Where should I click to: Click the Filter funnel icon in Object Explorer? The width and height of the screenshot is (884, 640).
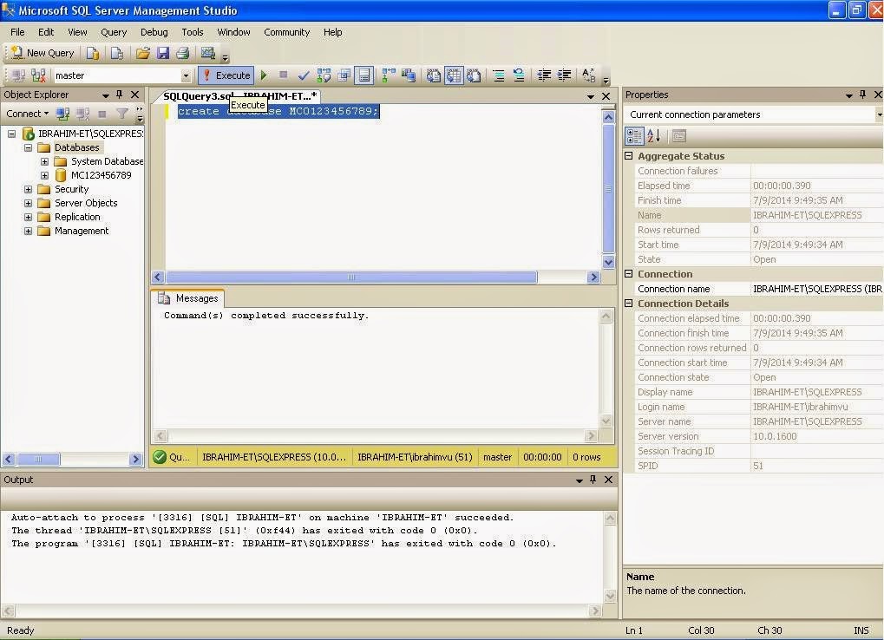pyautogui.click(x=121, y=114)
